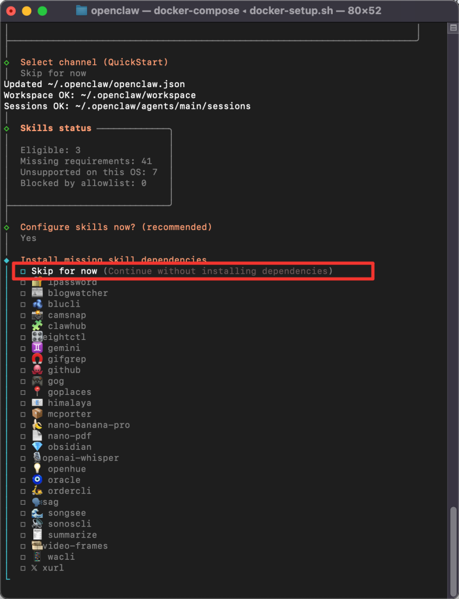Click the octopus icon next to github
Image resolution: width=459 pixels, height=599 pixels.
pos(37,370)
